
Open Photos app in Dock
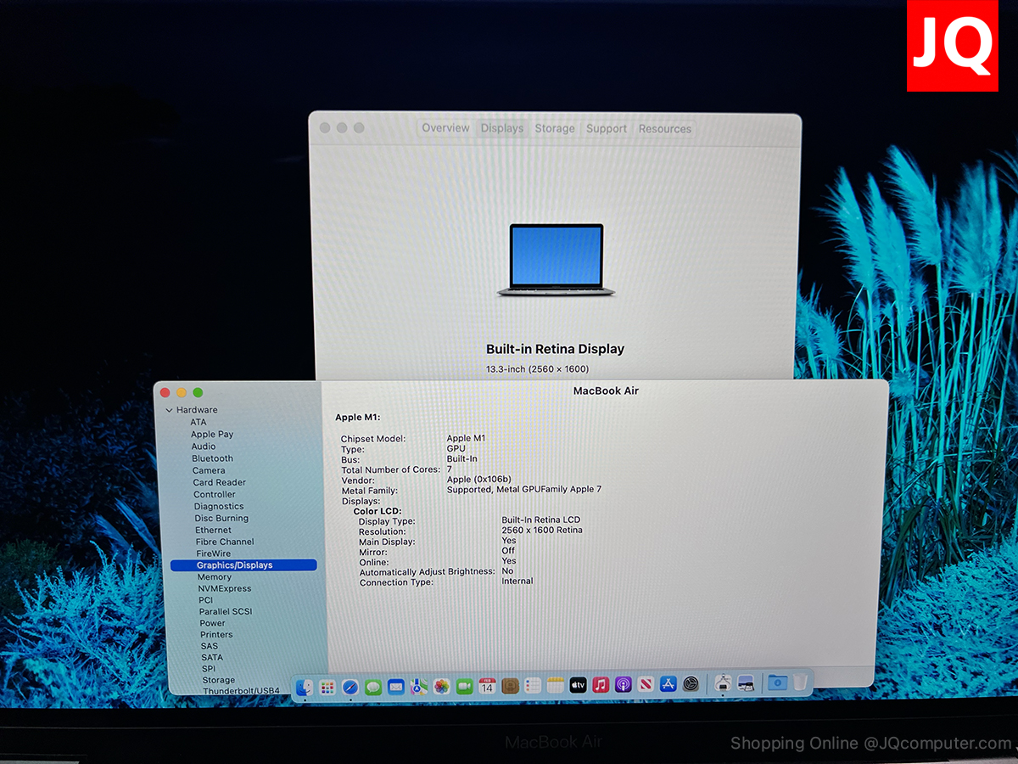(441, 686)
